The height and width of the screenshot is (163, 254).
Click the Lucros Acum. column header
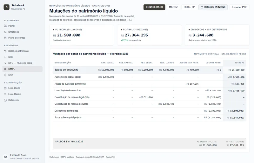pos(213,63)
